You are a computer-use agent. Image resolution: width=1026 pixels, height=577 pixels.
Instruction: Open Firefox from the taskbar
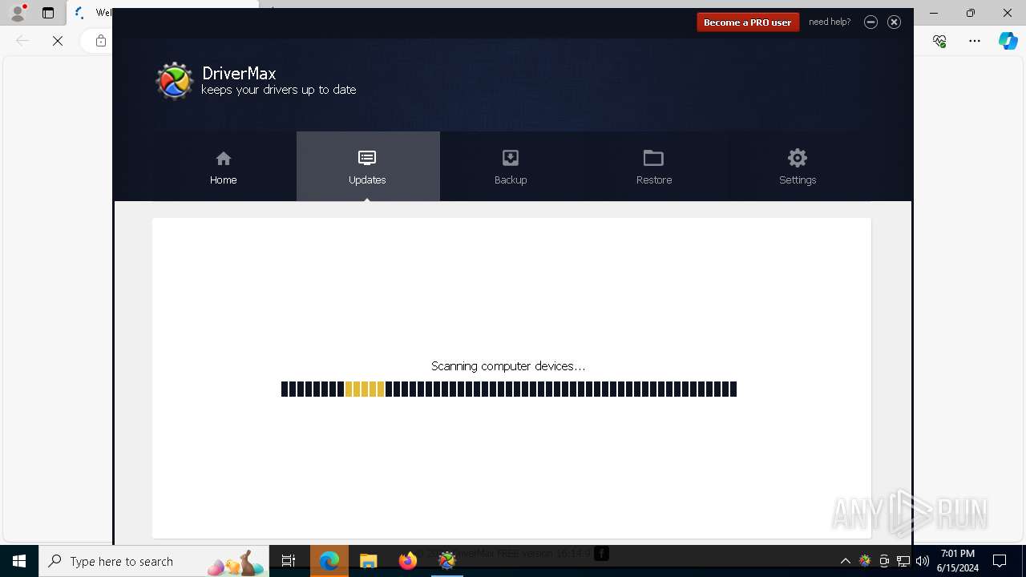pyautogui.click(x=408, y=561)
